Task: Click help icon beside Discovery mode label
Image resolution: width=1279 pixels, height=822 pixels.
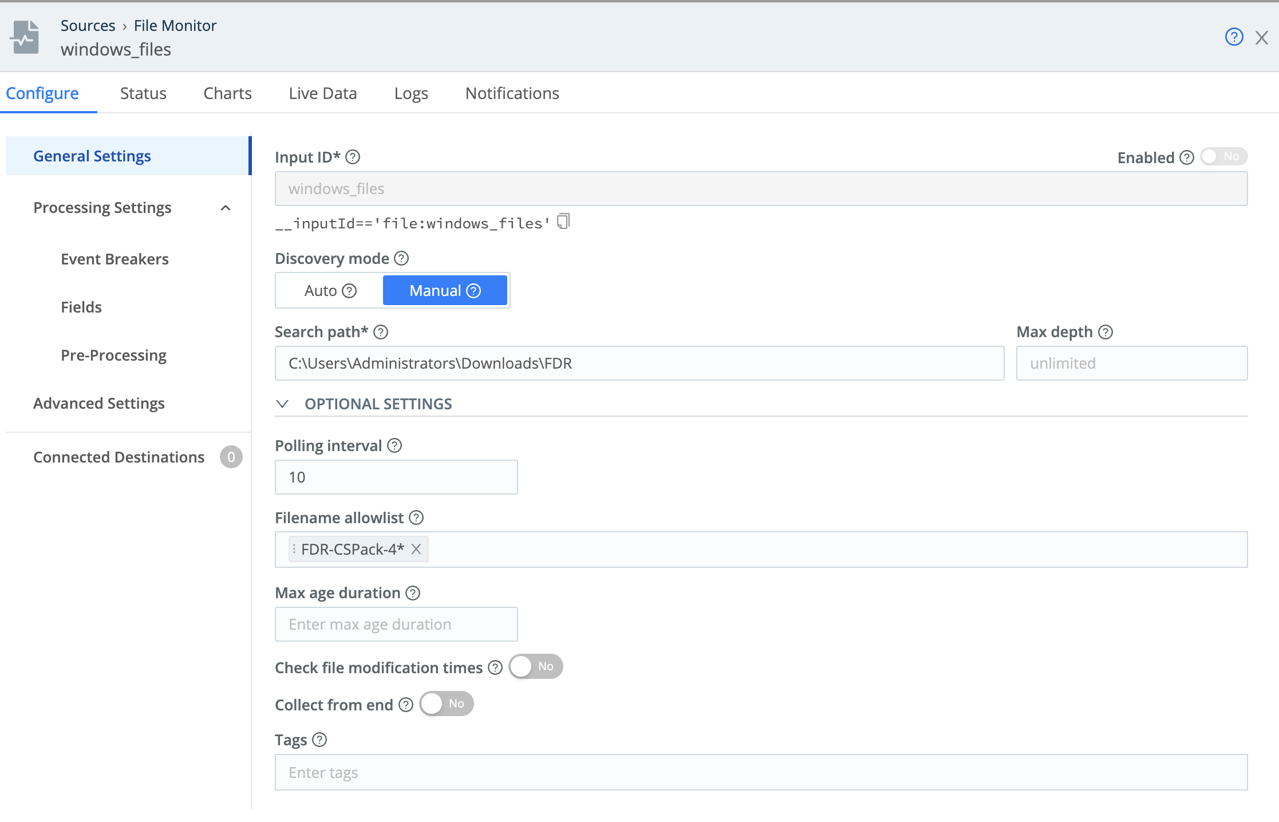Action: [401, 259]
